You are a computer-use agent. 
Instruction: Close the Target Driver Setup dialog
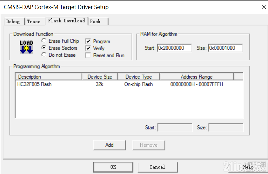click(x=264, y=7)
